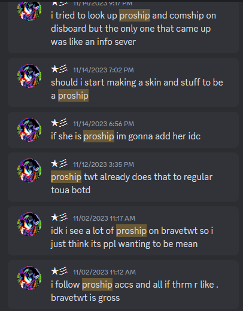Click the 11/02/2023 11:17 AM timestamp
Viewport: 243px width, 311px height.
104,218
